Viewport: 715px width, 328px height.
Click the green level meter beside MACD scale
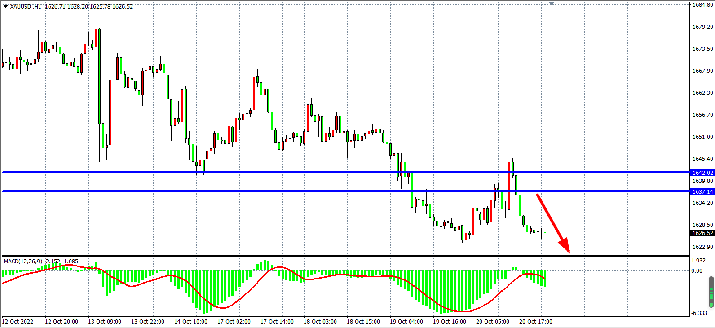click(711, 292)
